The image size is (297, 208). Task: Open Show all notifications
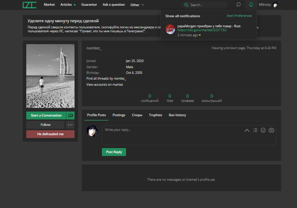pos(183,16)
